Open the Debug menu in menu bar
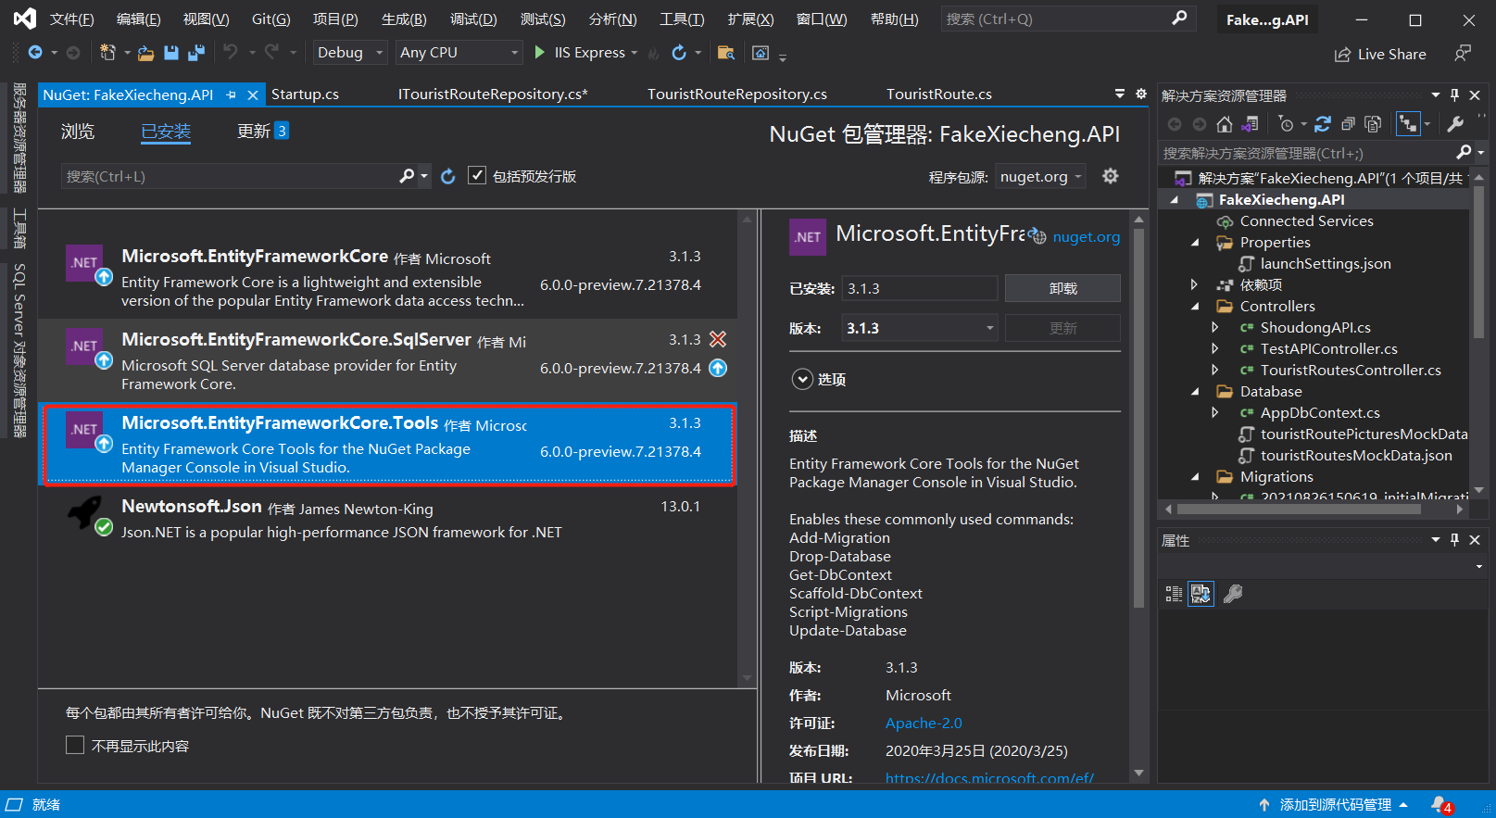The image size is (1496, 818). point(473,19)
